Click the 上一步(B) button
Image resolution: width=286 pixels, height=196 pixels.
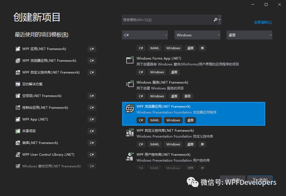click(233, 180)
